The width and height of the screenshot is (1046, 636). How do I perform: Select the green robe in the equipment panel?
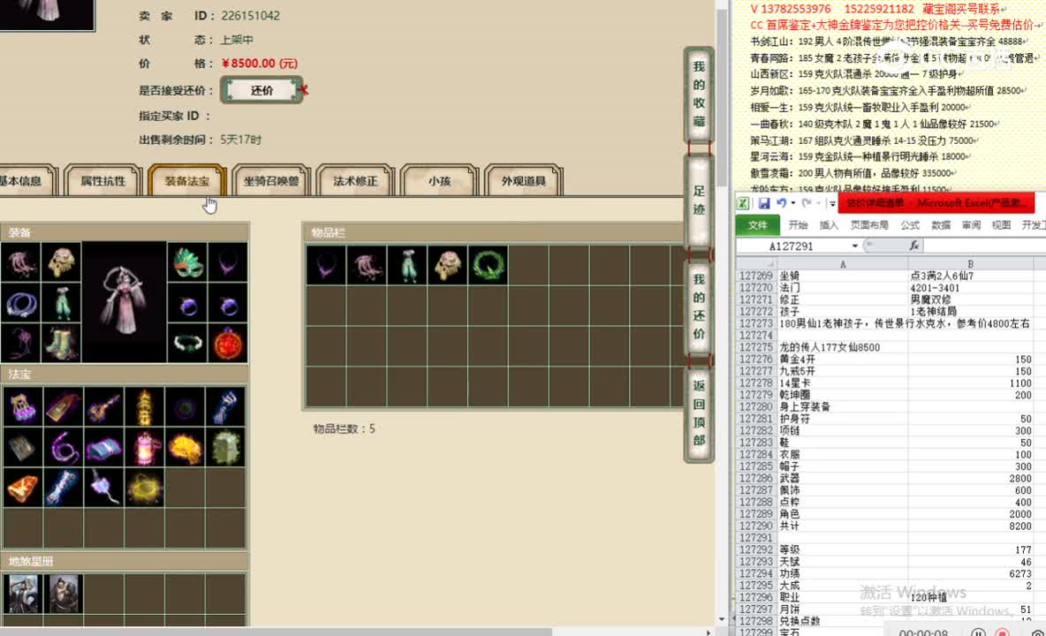click(61, 303)
